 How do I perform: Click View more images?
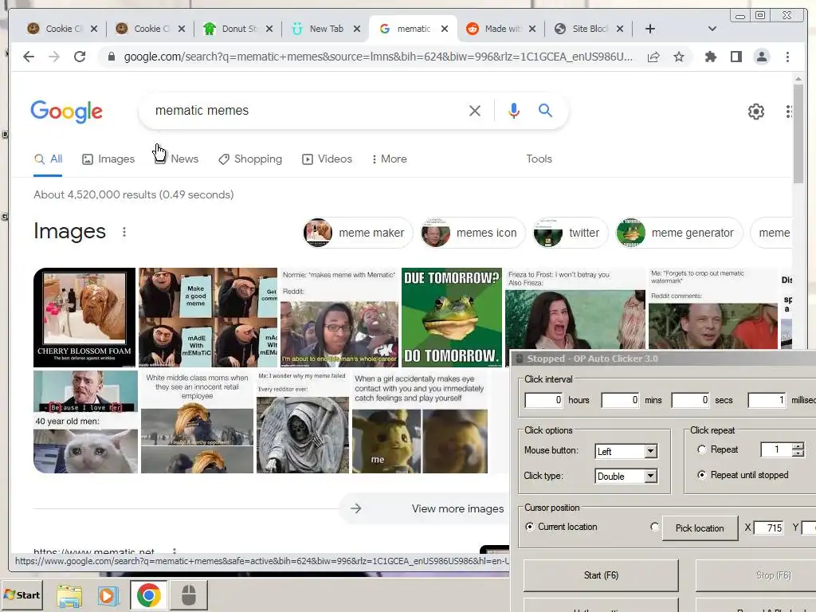(x=424, y=508)
